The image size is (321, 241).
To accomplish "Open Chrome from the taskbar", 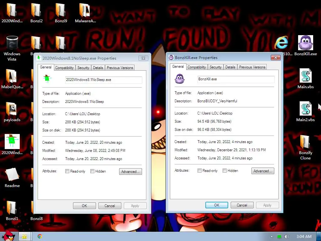I will [x=40, y=236].
